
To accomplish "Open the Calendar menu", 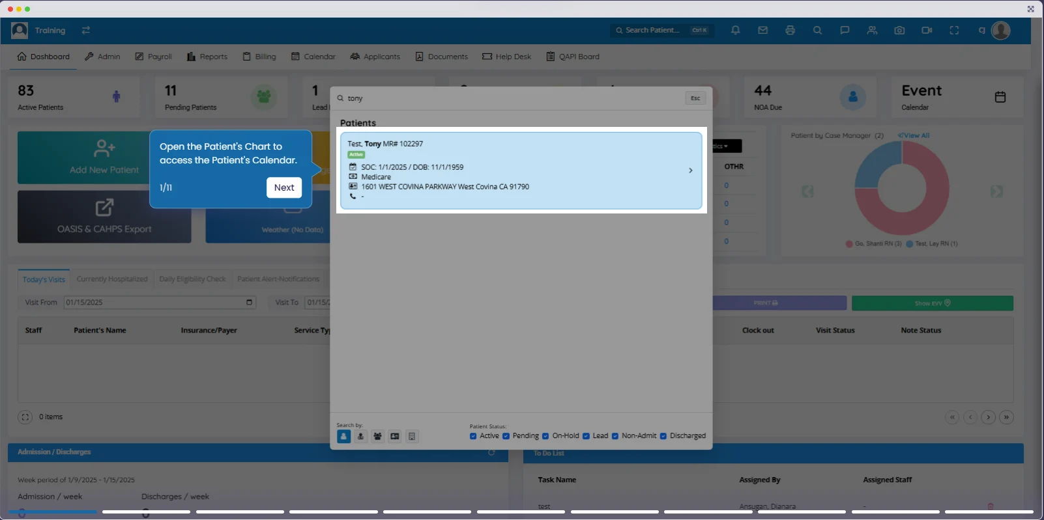I will (313, 57).
